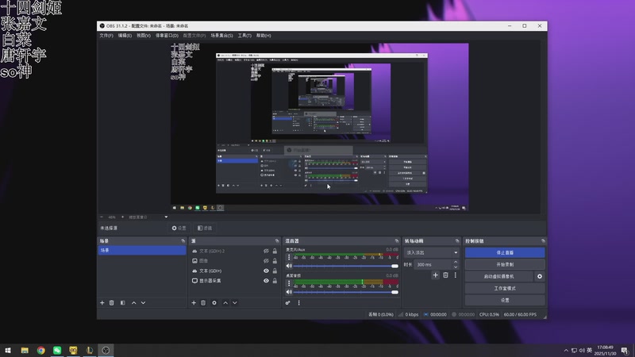The image size is (635, 357).
Task: Adjust Mic/Aux volume slider handle
Action: click(x=394, y=266)
